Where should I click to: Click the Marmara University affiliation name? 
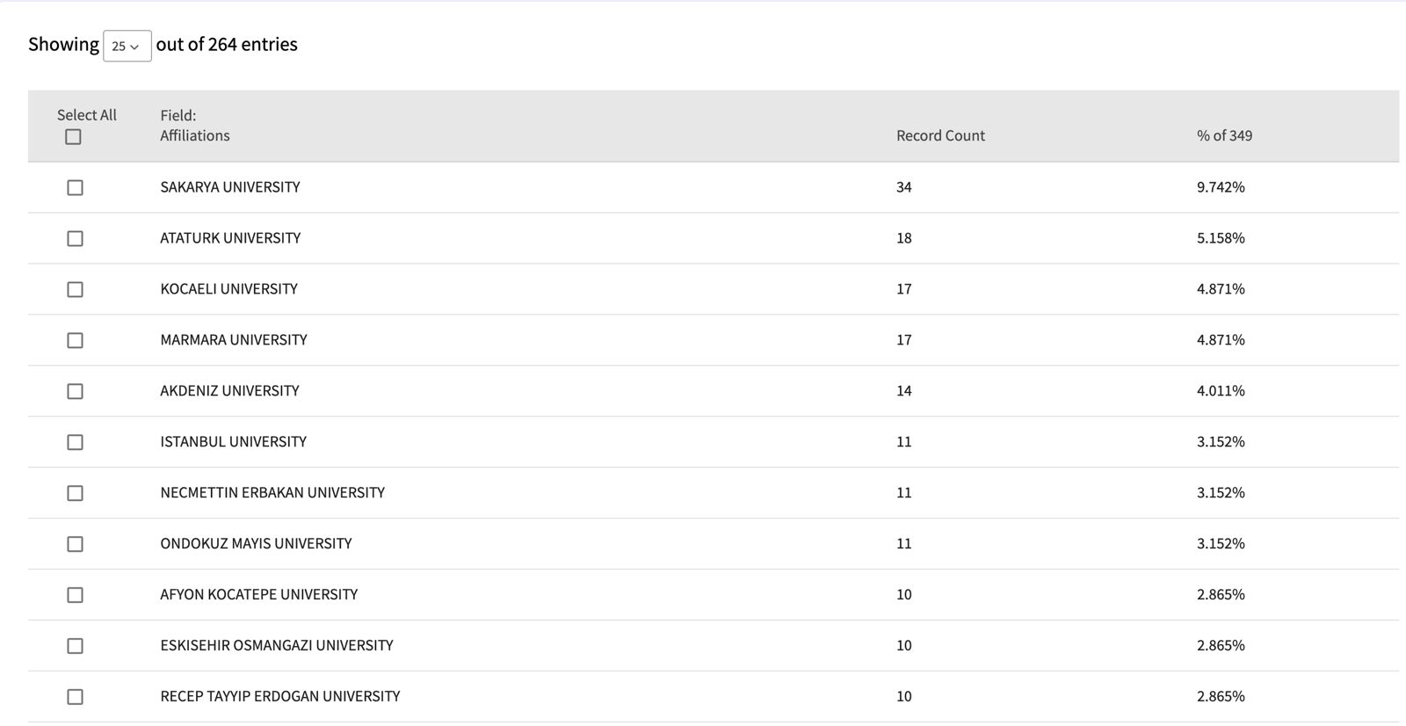click(234, 340)
